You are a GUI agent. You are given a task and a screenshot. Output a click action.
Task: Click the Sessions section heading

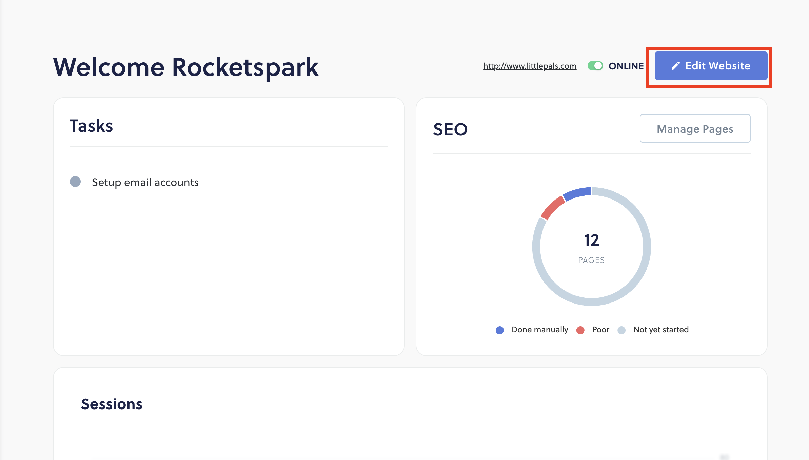tap(112, 404)
